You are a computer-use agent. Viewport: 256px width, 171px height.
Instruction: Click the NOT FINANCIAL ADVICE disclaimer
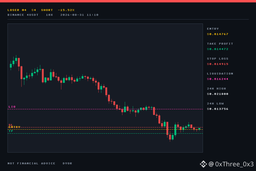31,164
